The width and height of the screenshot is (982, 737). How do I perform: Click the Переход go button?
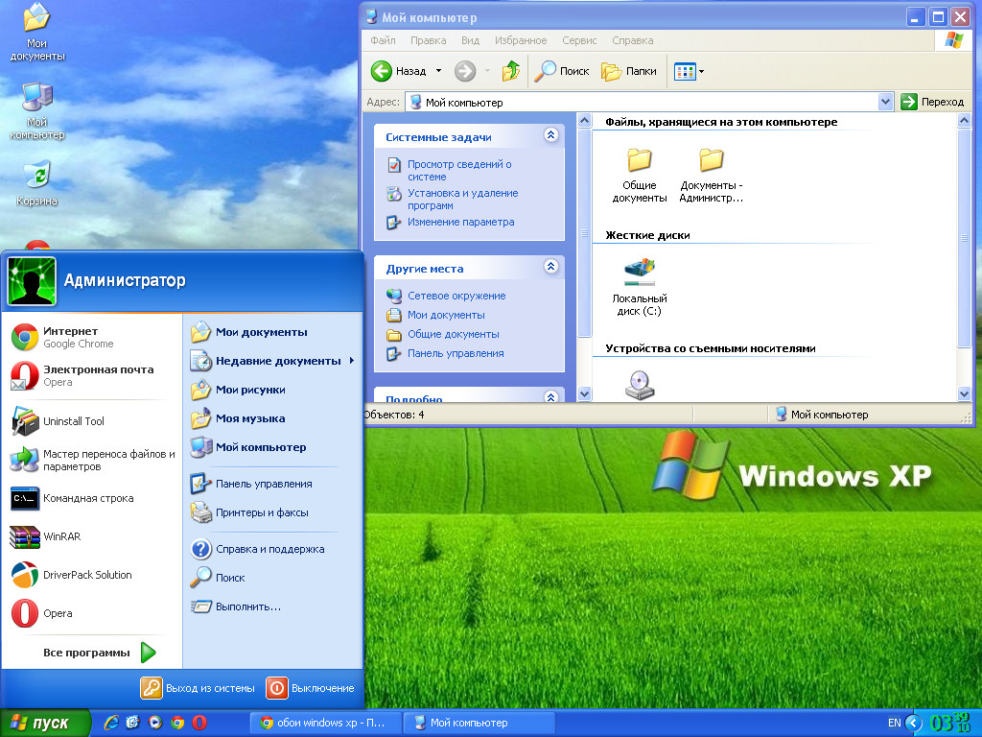[x=932, y=102]
